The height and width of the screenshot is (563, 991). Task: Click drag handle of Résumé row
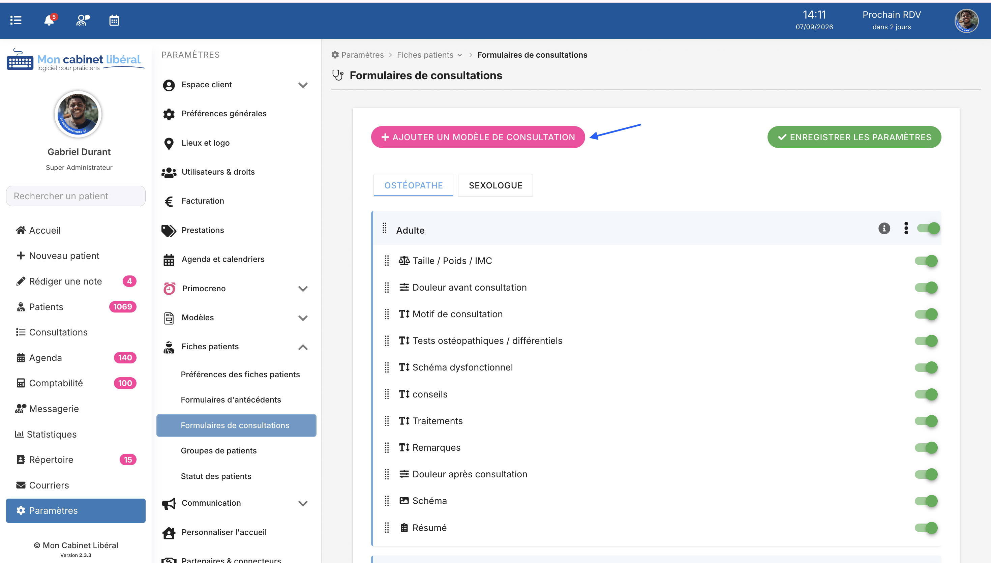point(387,527)
